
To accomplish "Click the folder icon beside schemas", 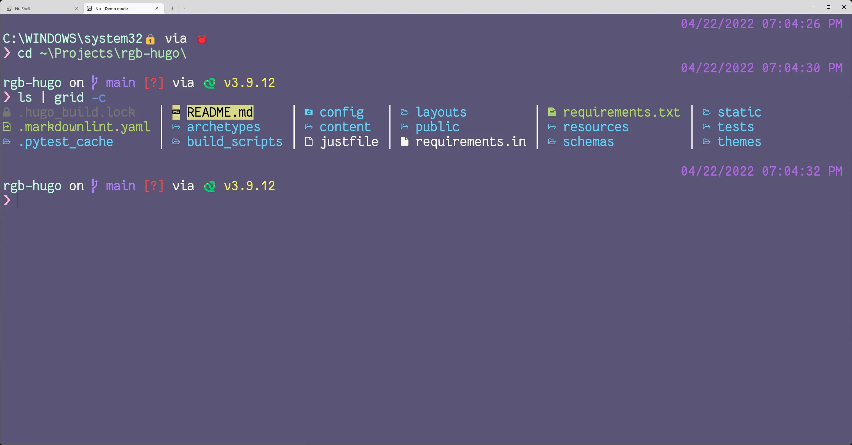I will point(552,142).
